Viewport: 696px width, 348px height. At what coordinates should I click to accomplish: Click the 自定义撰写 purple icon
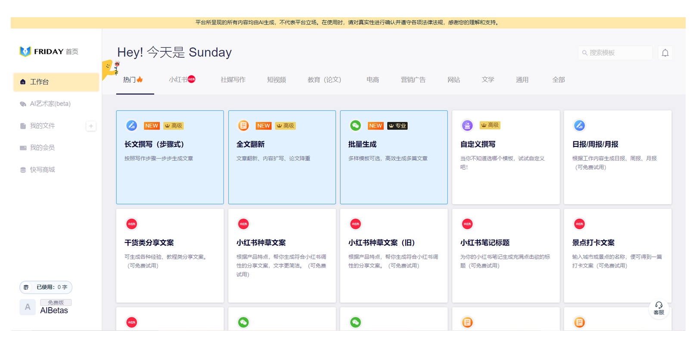467,125
